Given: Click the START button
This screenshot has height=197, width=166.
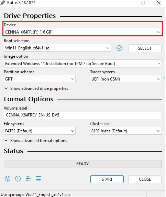Looking at the screenshot, I should (x=107, y=179).
